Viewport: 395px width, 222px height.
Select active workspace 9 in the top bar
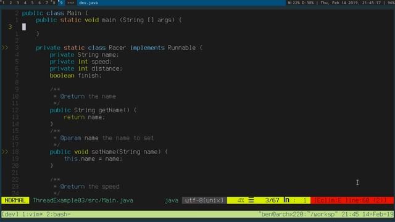coord(61,2)
